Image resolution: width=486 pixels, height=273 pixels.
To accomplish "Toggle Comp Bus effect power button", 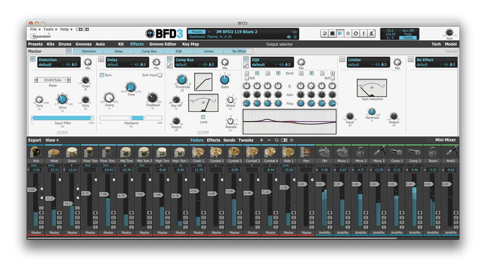I will point(170,59).
